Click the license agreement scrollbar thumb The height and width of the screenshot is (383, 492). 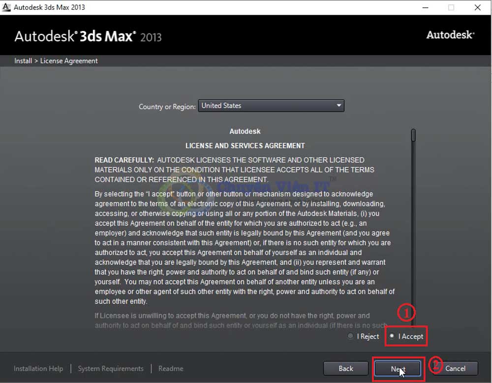click(x=413, y=135)
